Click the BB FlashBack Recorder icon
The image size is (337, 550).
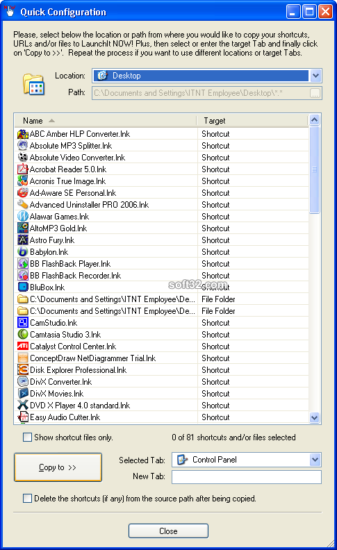[x=23, y=276]
